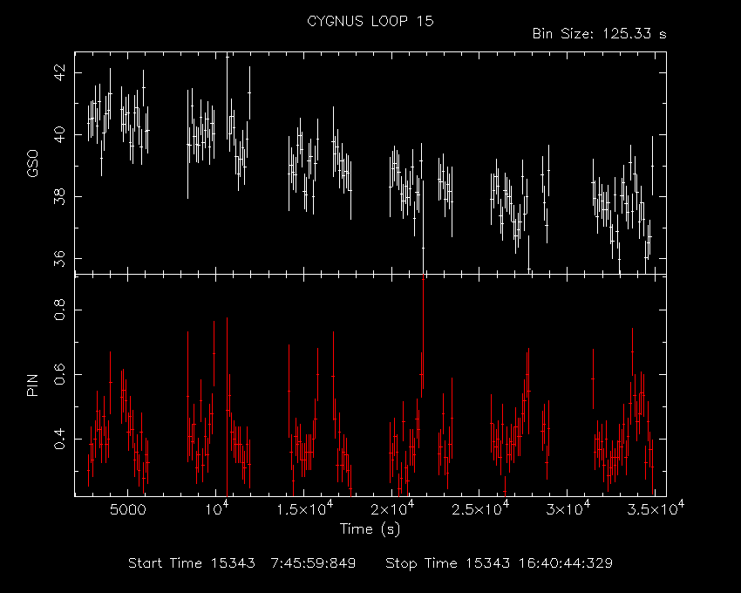Click the "0.4" tick label on PIN axis
Image resolution: width=741 pixels, height=593 pixels.
tap(60, 439)
